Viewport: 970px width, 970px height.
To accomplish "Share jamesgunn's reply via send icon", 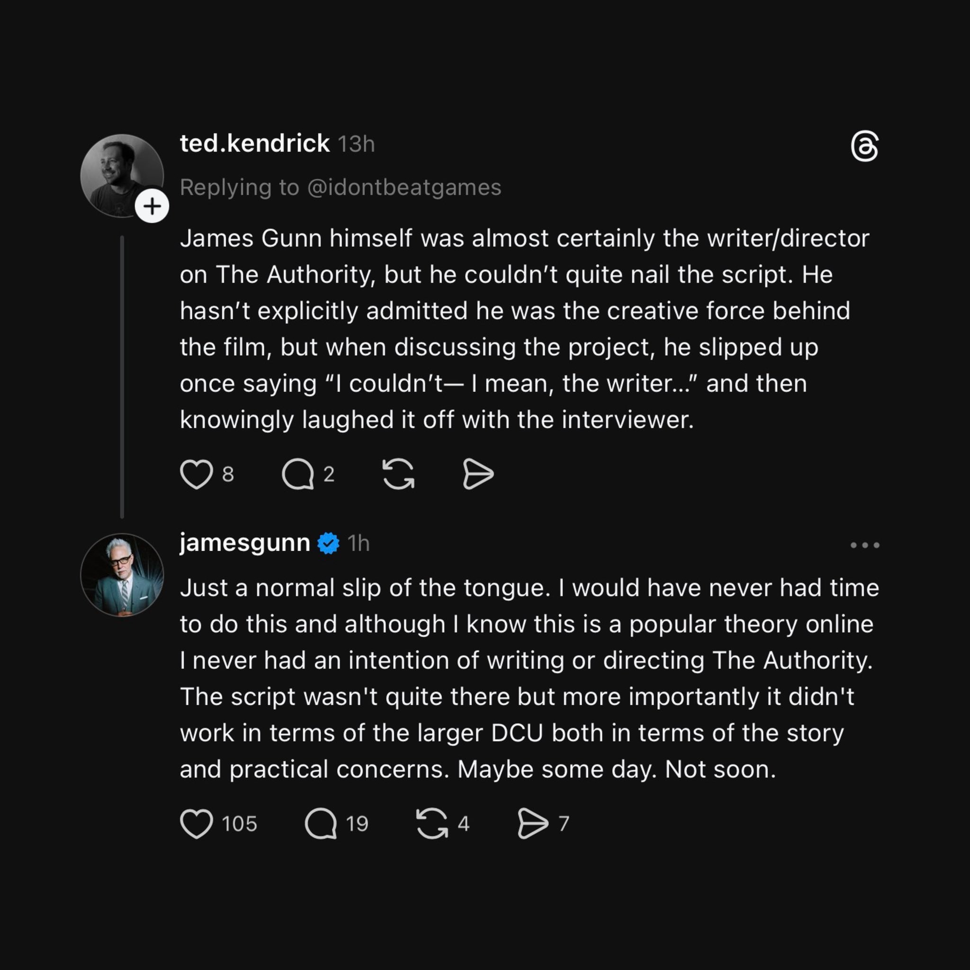I will (x=532, y=824).
